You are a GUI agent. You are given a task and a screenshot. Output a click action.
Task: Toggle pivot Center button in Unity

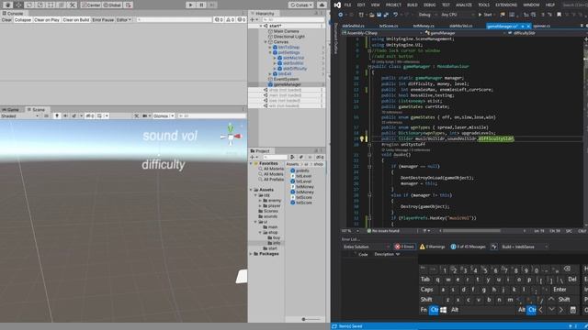[91, 5]
